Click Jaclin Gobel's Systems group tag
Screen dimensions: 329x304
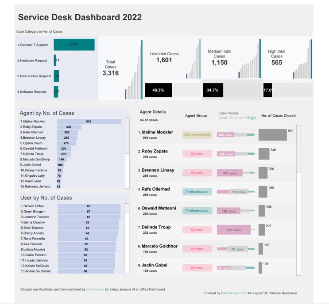[197, 268]
